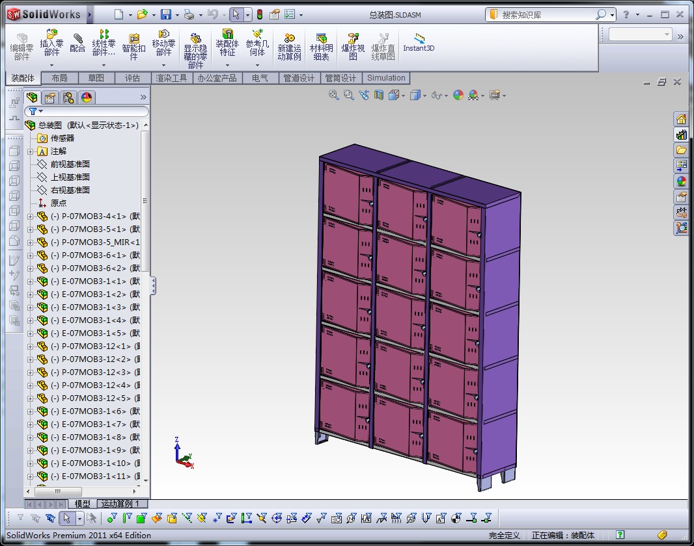The image size is (694, 546).
Task: Expand P-07MOB3-12<3> component node
Action: point(30,372)
